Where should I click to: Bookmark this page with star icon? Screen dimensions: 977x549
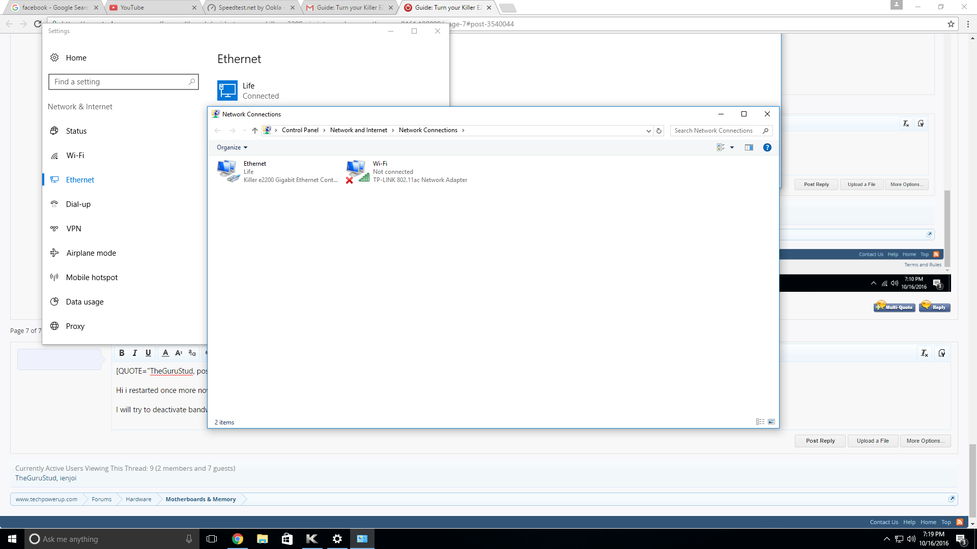pyautogui.click(x=951, y=24)
